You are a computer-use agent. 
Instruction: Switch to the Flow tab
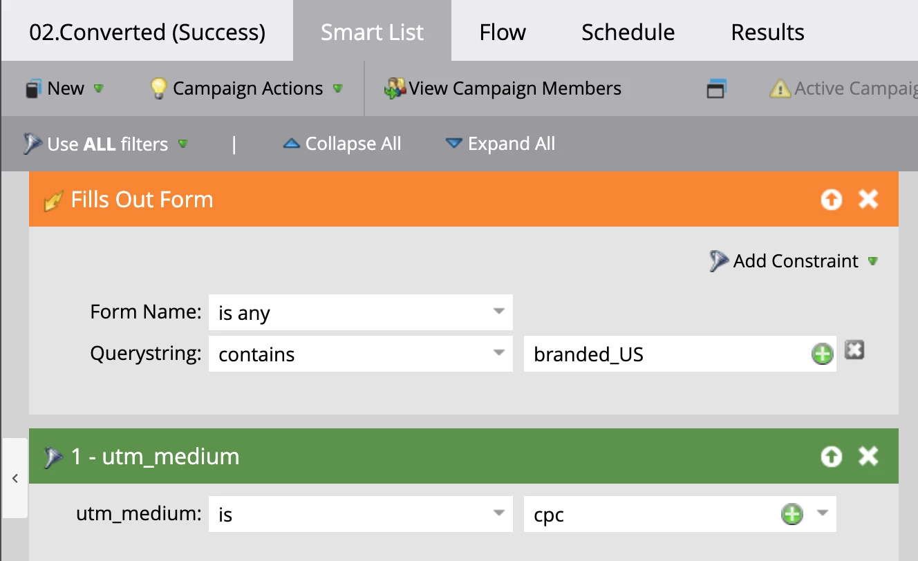point(503,32)
